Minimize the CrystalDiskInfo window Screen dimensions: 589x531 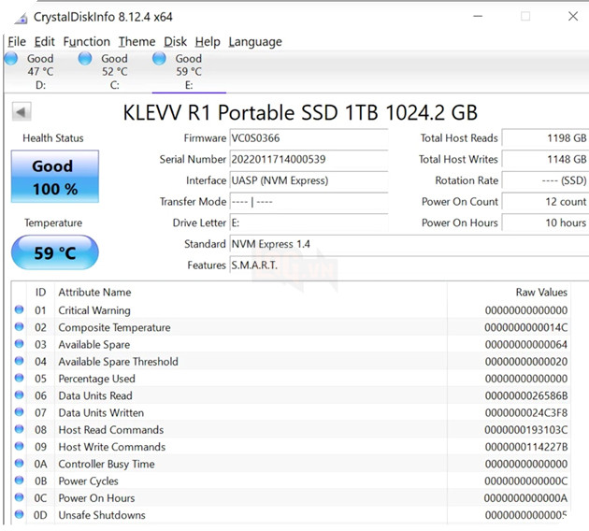[478, 16]
